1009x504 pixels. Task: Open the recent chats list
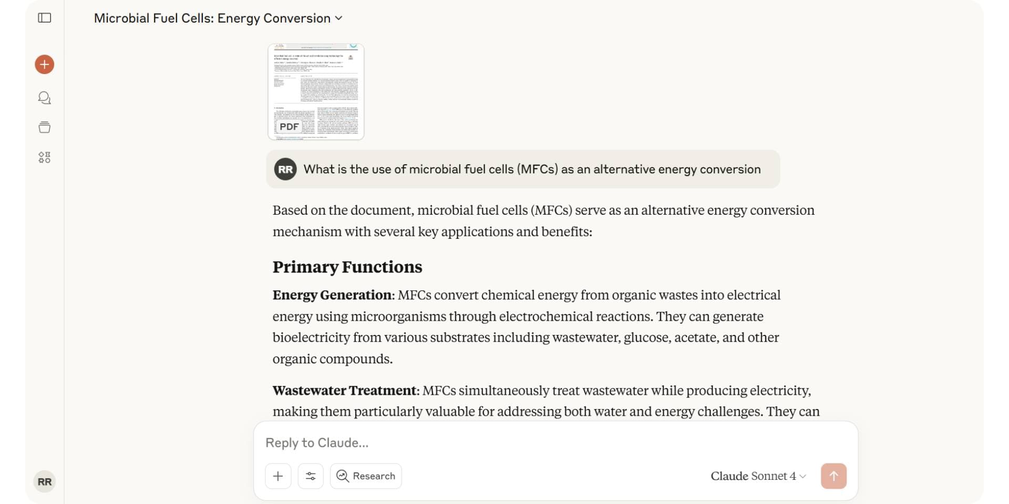(44, 98)
